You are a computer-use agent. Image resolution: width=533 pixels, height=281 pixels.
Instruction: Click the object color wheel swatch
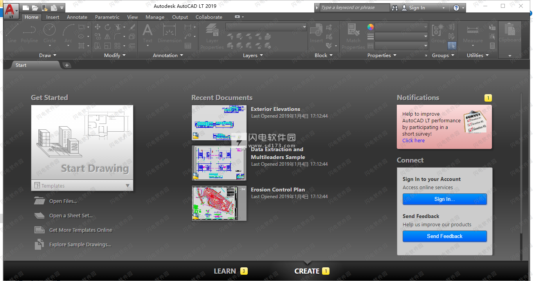pyautogui.click(x=371, y=27)
